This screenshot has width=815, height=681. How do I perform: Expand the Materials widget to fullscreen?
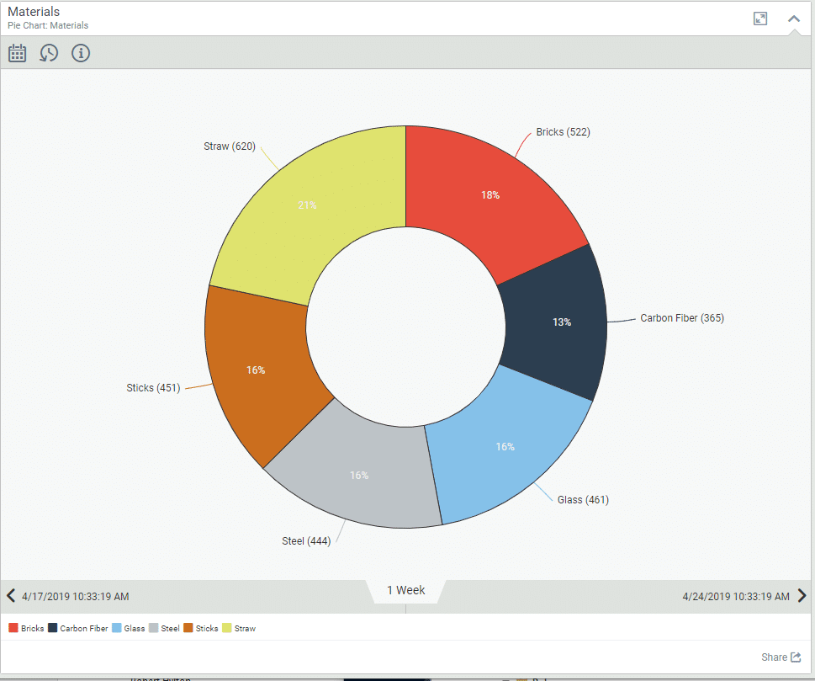760,19
